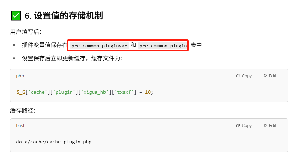Click the 设置值的存储机制 heading text
The image size is (294, 161).
[68, 16]
